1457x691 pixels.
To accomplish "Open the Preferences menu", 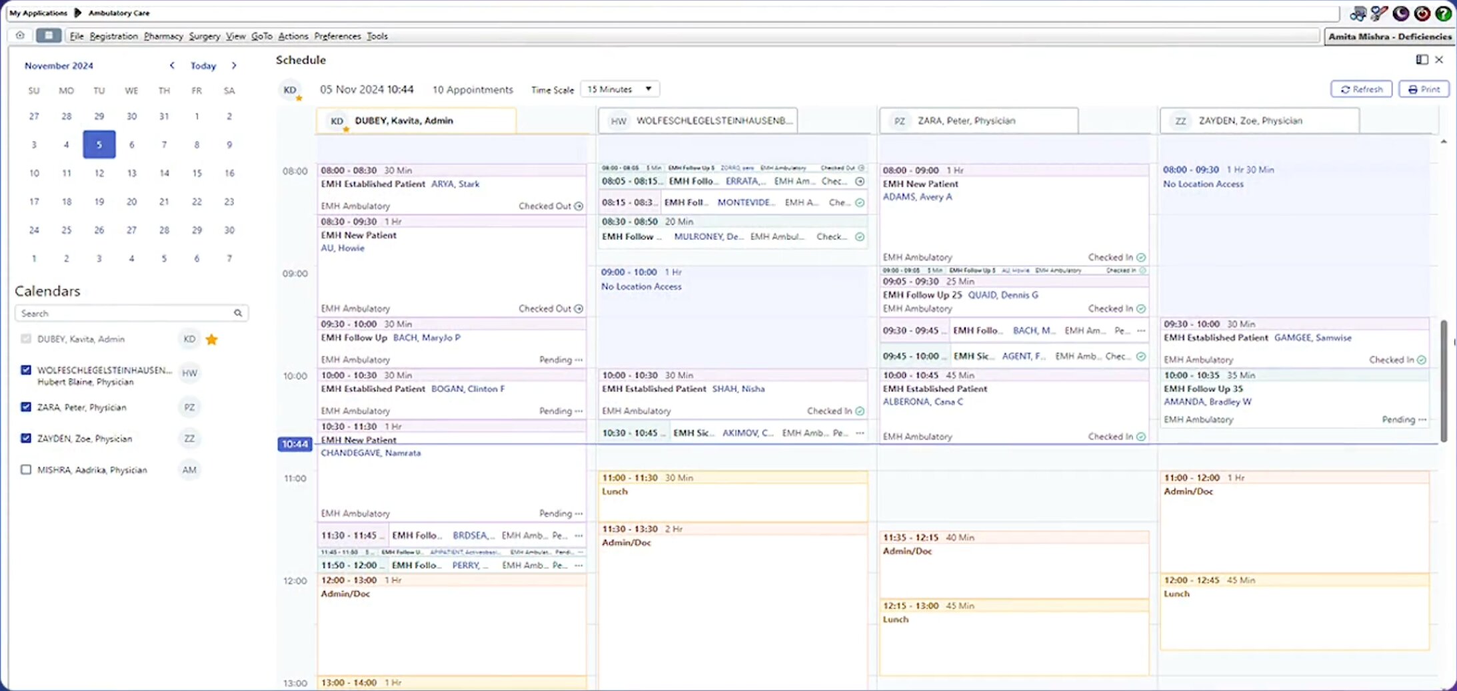I will tap(337, 36).
